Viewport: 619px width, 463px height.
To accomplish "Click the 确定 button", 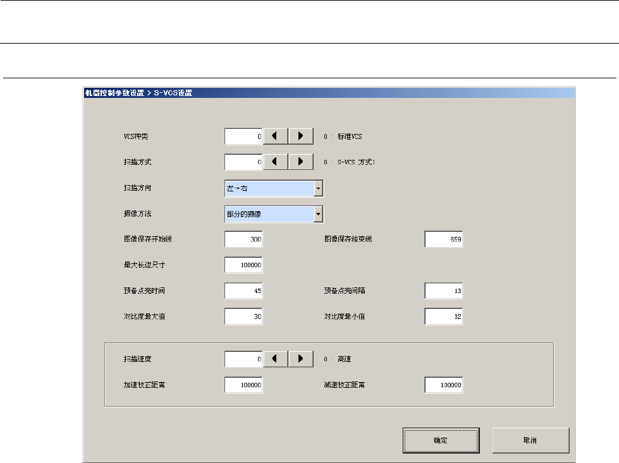I will 441,440.
